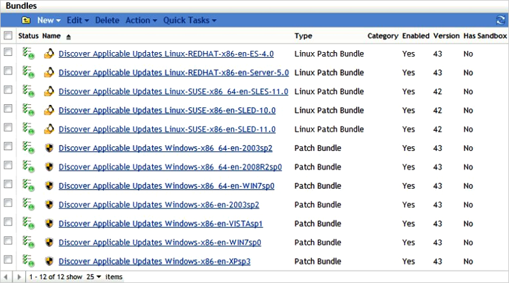The height and width of the screenshot is (283, 509).
Task: Open Discover Applicable Updates Linux-REDHAT-x86-en-ES-4.0 link
Action: point(166,53)
